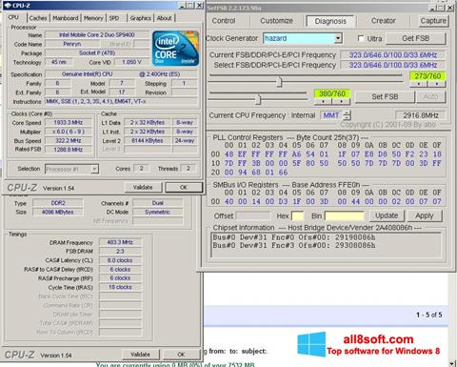Click right arrow under 273/760 value

pos(437,84)
